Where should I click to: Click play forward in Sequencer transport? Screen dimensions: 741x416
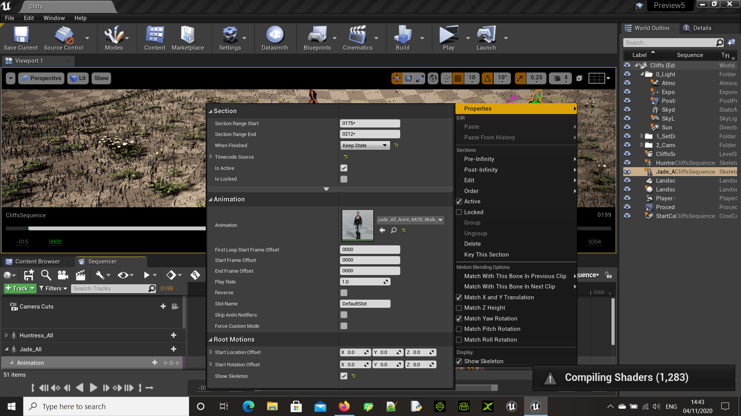pos(93,388)
